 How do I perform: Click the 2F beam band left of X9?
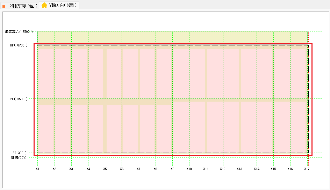[105, 102]
